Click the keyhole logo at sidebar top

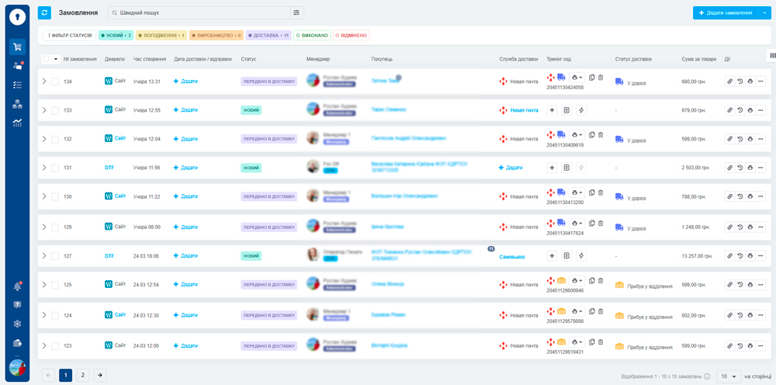click(x=17, y=17)
